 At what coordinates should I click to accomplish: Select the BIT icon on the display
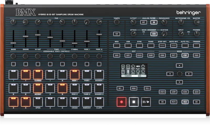(x=123, y=66)
